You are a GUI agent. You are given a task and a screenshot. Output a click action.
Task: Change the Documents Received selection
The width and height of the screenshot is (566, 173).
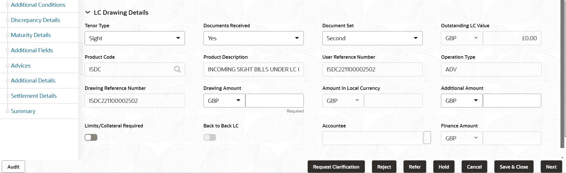tap(297, 38)
